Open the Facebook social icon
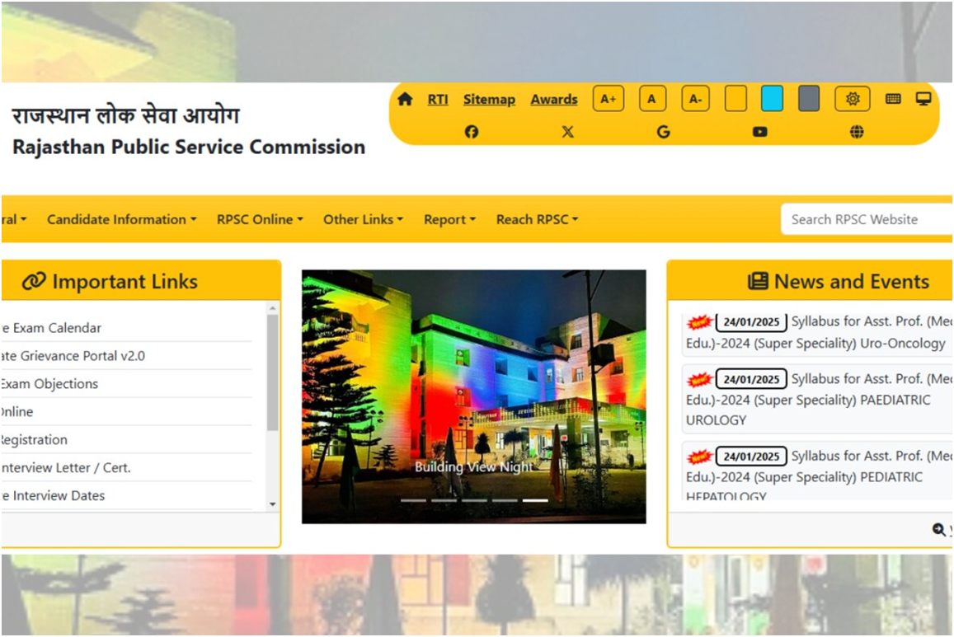Screen dimensions: 954x637 (x=472, y=132)
